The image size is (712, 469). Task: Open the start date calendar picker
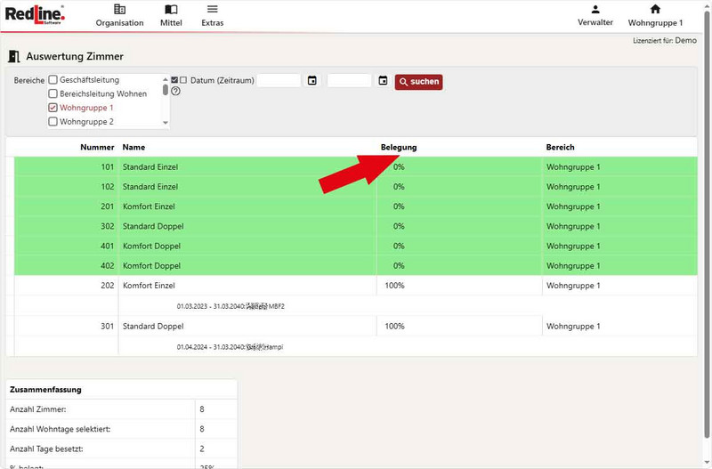point(312,81)
